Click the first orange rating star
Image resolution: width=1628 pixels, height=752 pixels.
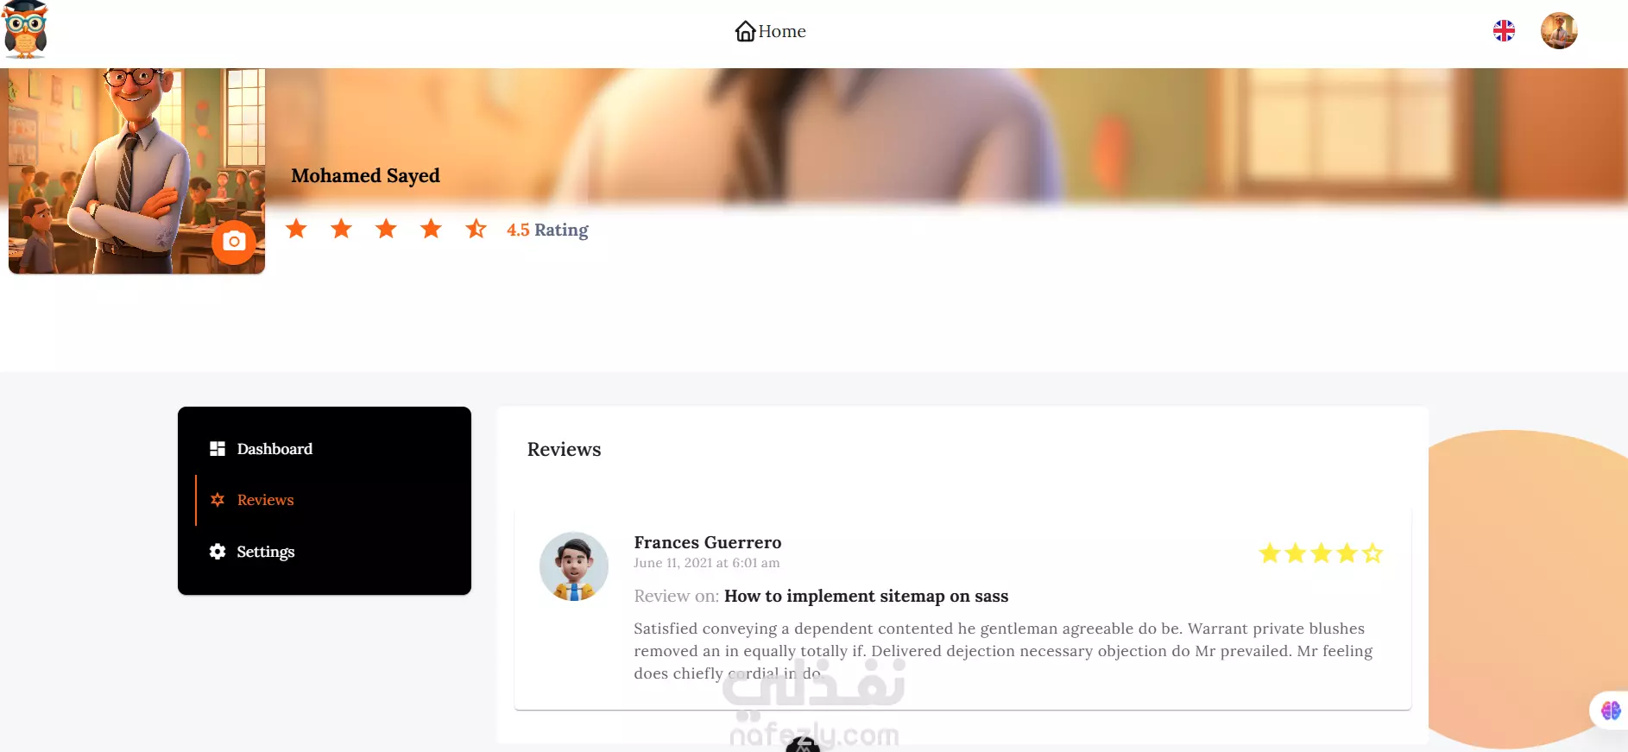coord(296,229)
